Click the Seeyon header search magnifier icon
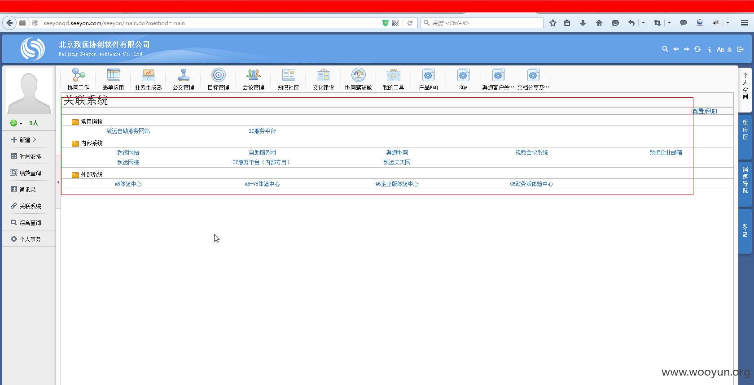The width and height of the screenshot is (754, 385). point(665,49)
